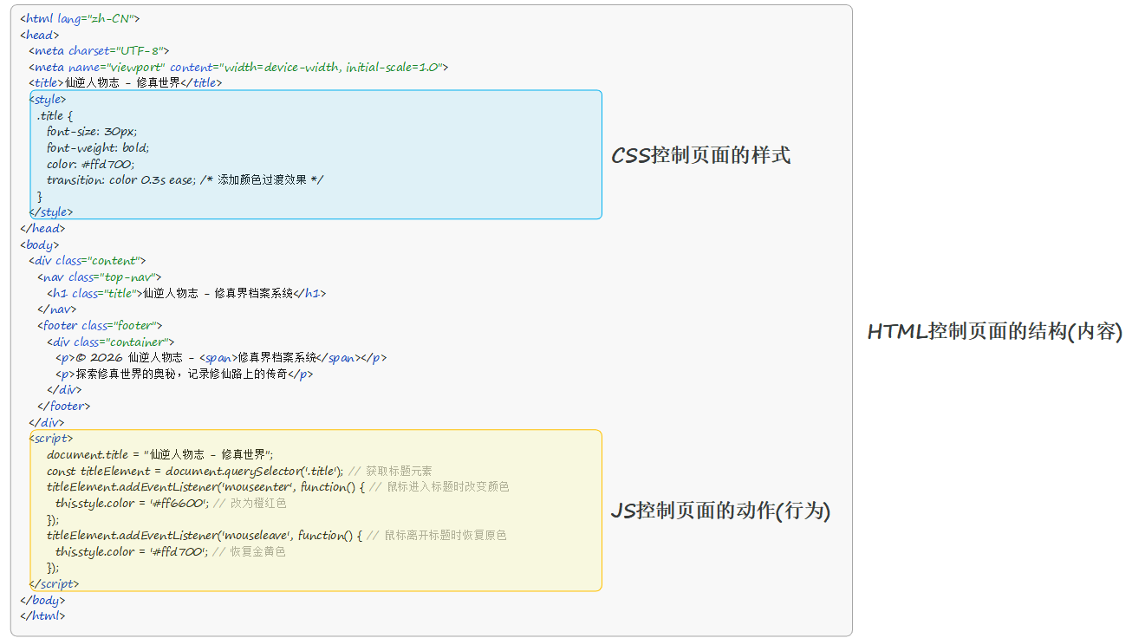1132x638 pixels.
Task: Select the font-weight: bold line
Action: click(99, 147)
